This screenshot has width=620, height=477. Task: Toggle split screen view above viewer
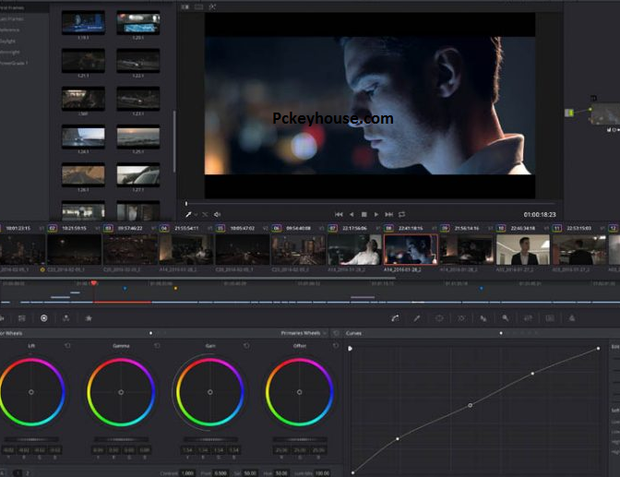pyautogui.click(x=199, y=6)
